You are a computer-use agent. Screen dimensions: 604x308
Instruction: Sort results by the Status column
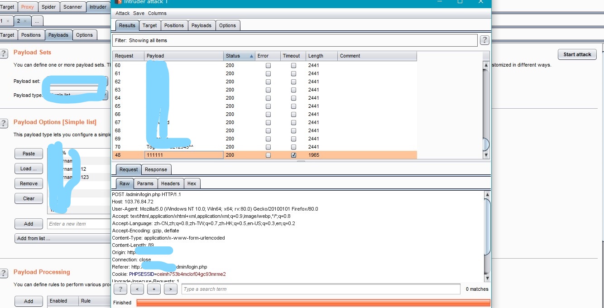click(x=239, y=56)
